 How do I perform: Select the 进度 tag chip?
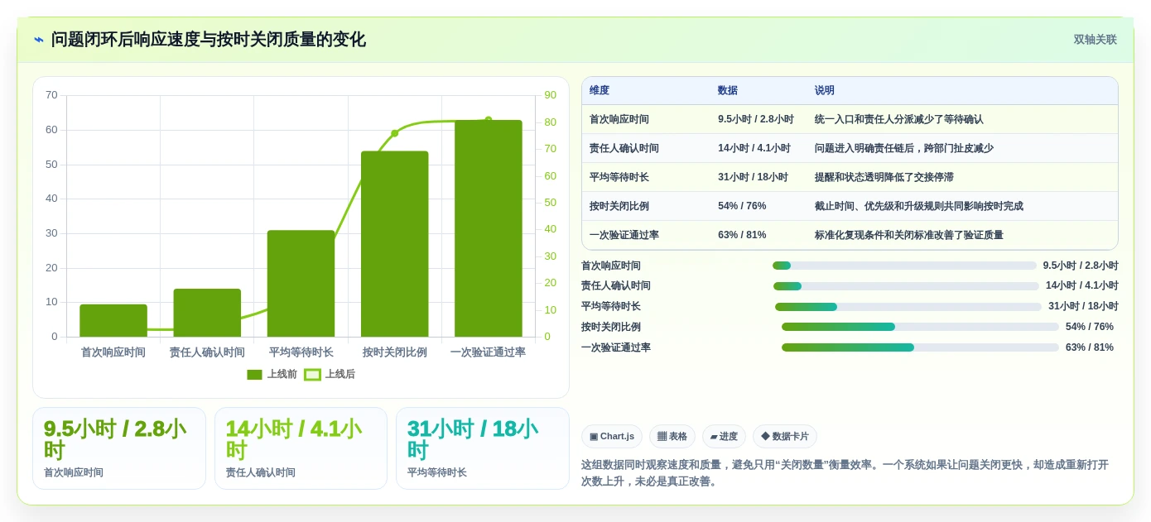(724, 437)
